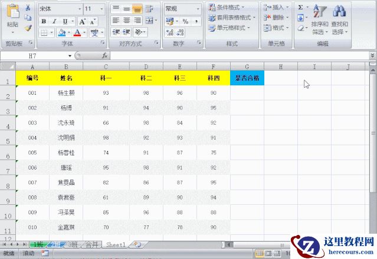Click the Copy icon
The image size is (377, 259).
(28, 18)
